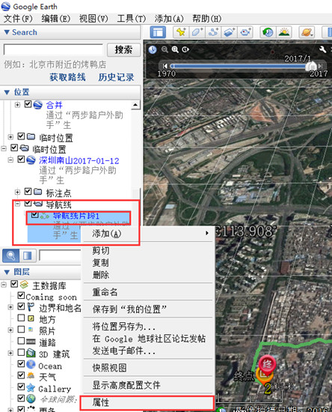Click the Google Earth logo in title bar
The image size is (332, 412).
(x=6, y=6)
